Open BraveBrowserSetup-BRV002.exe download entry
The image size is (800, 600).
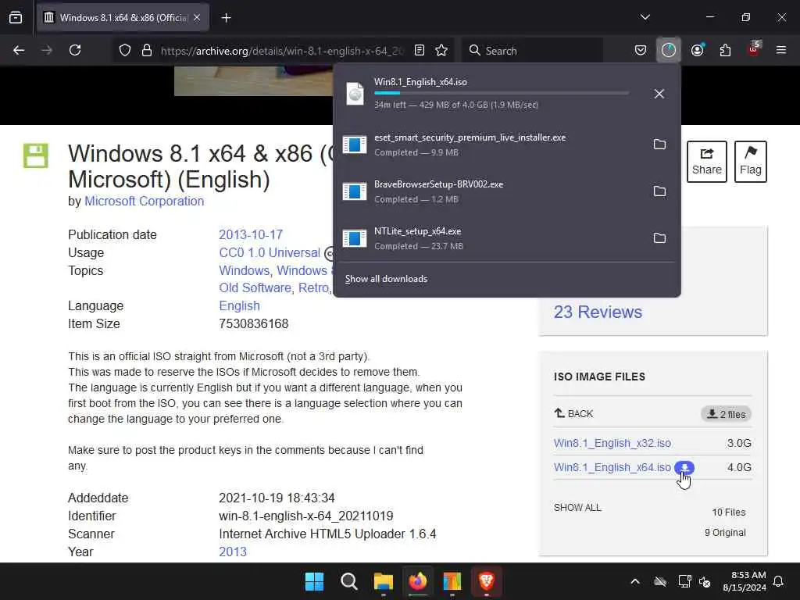(x=490, y=191)
